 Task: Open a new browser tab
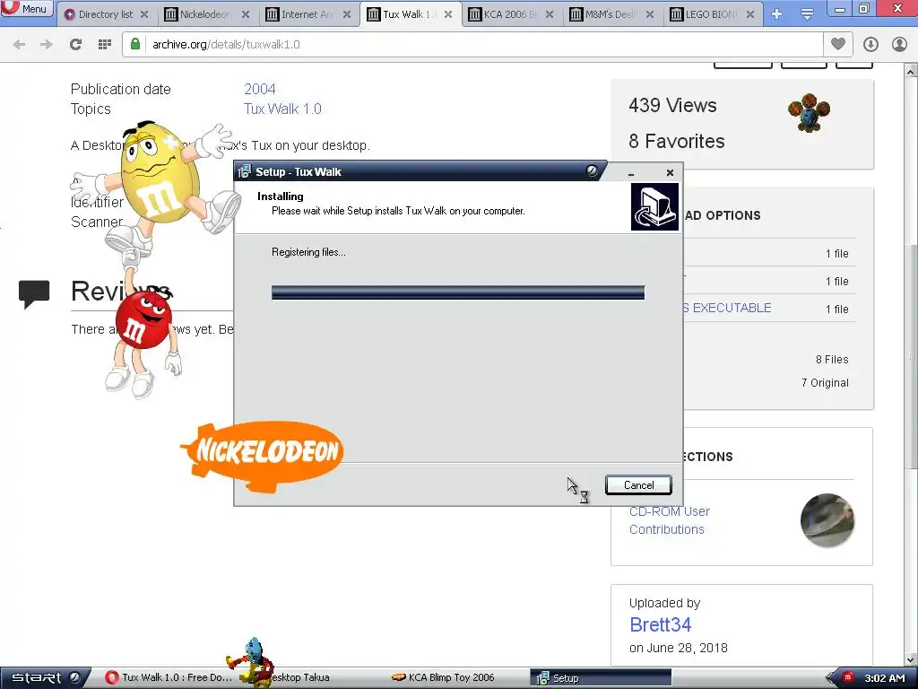(776, 14)
